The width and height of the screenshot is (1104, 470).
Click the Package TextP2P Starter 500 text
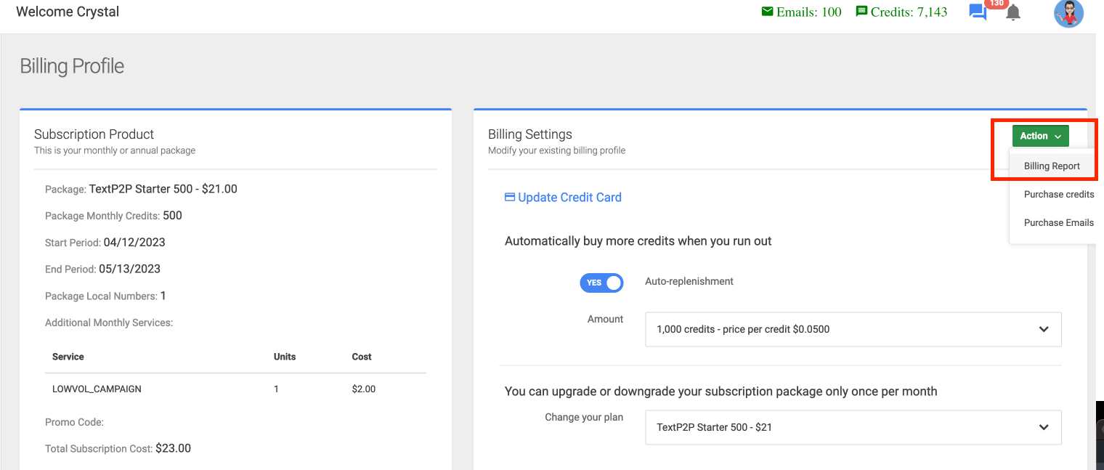coord(163,189)
